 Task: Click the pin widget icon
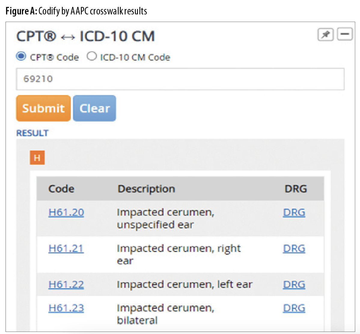pos(325,35)
